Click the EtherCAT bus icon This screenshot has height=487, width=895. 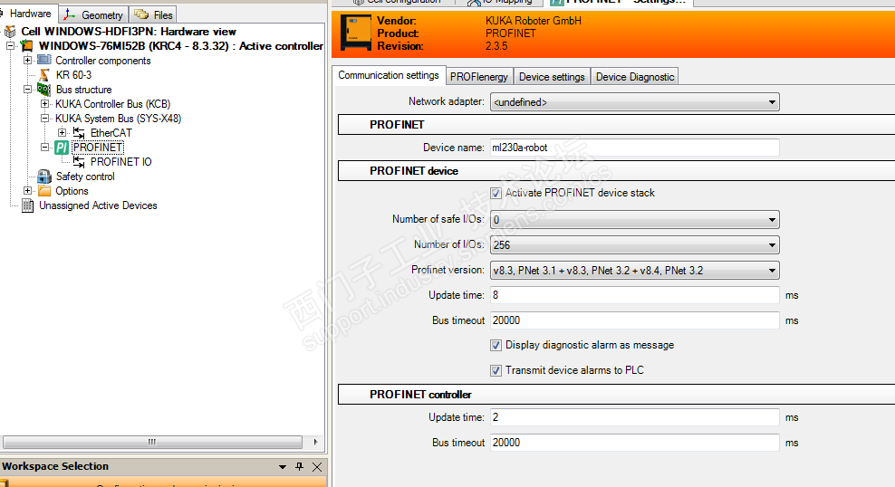[79, 133]
